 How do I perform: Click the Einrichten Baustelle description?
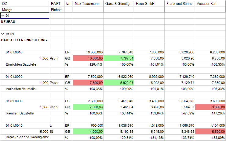pyautogui.click(x=21, y=64)
